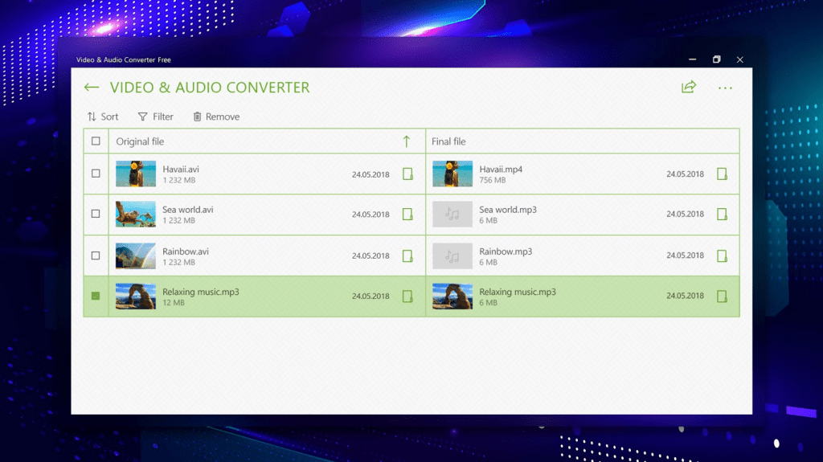Select the music note thumbnail for Sea world.mp3
The width and height of the screenshot is (823, 462).
452,215
